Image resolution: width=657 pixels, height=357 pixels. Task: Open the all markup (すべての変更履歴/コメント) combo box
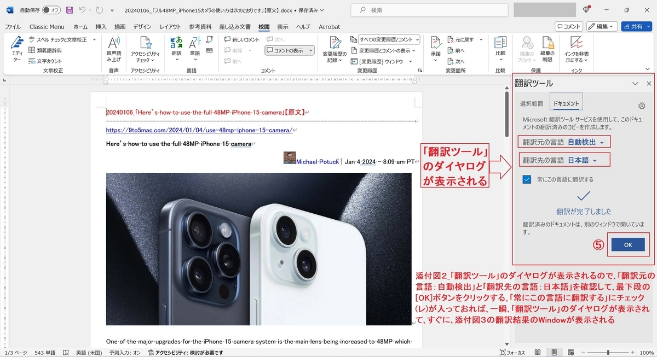(x=389, y=39)
